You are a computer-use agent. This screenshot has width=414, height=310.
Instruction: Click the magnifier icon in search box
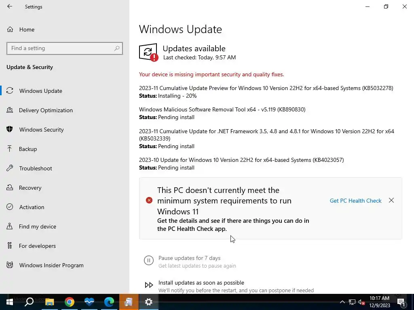(x=117, y=48)
